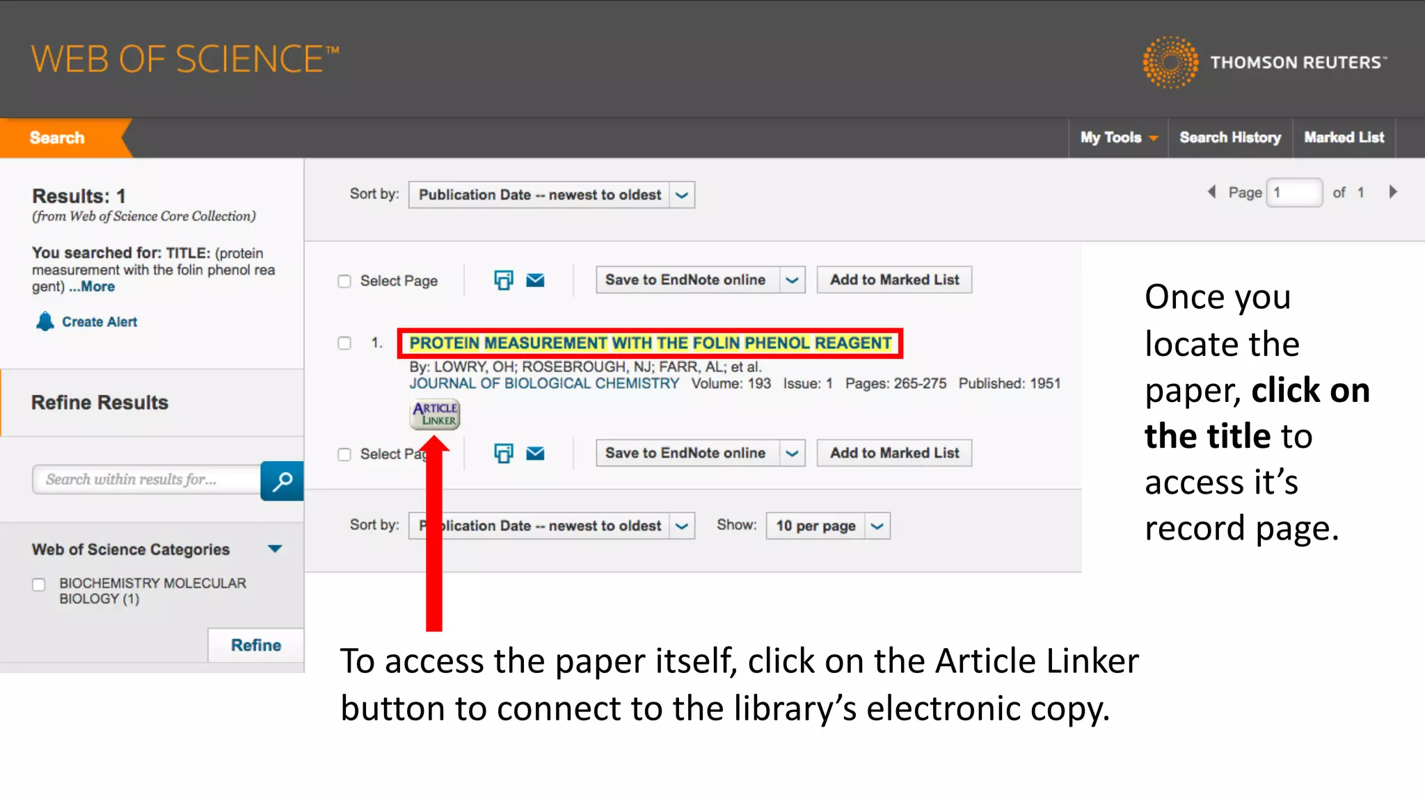Click the bottom print icon

[504, 453]
